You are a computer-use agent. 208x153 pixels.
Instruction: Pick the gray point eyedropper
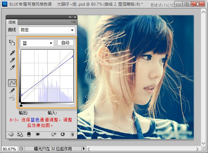point(12,60)
